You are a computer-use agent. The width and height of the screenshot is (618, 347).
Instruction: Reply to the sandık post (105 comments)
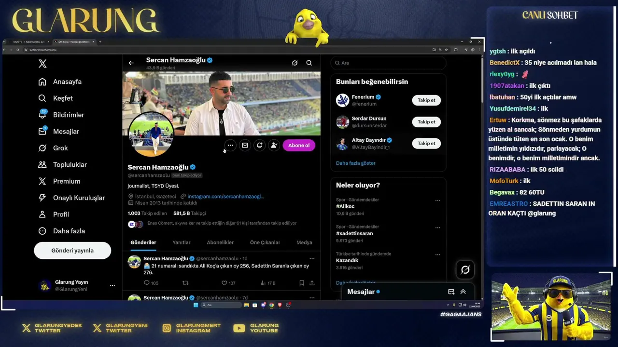coord(151,283)
